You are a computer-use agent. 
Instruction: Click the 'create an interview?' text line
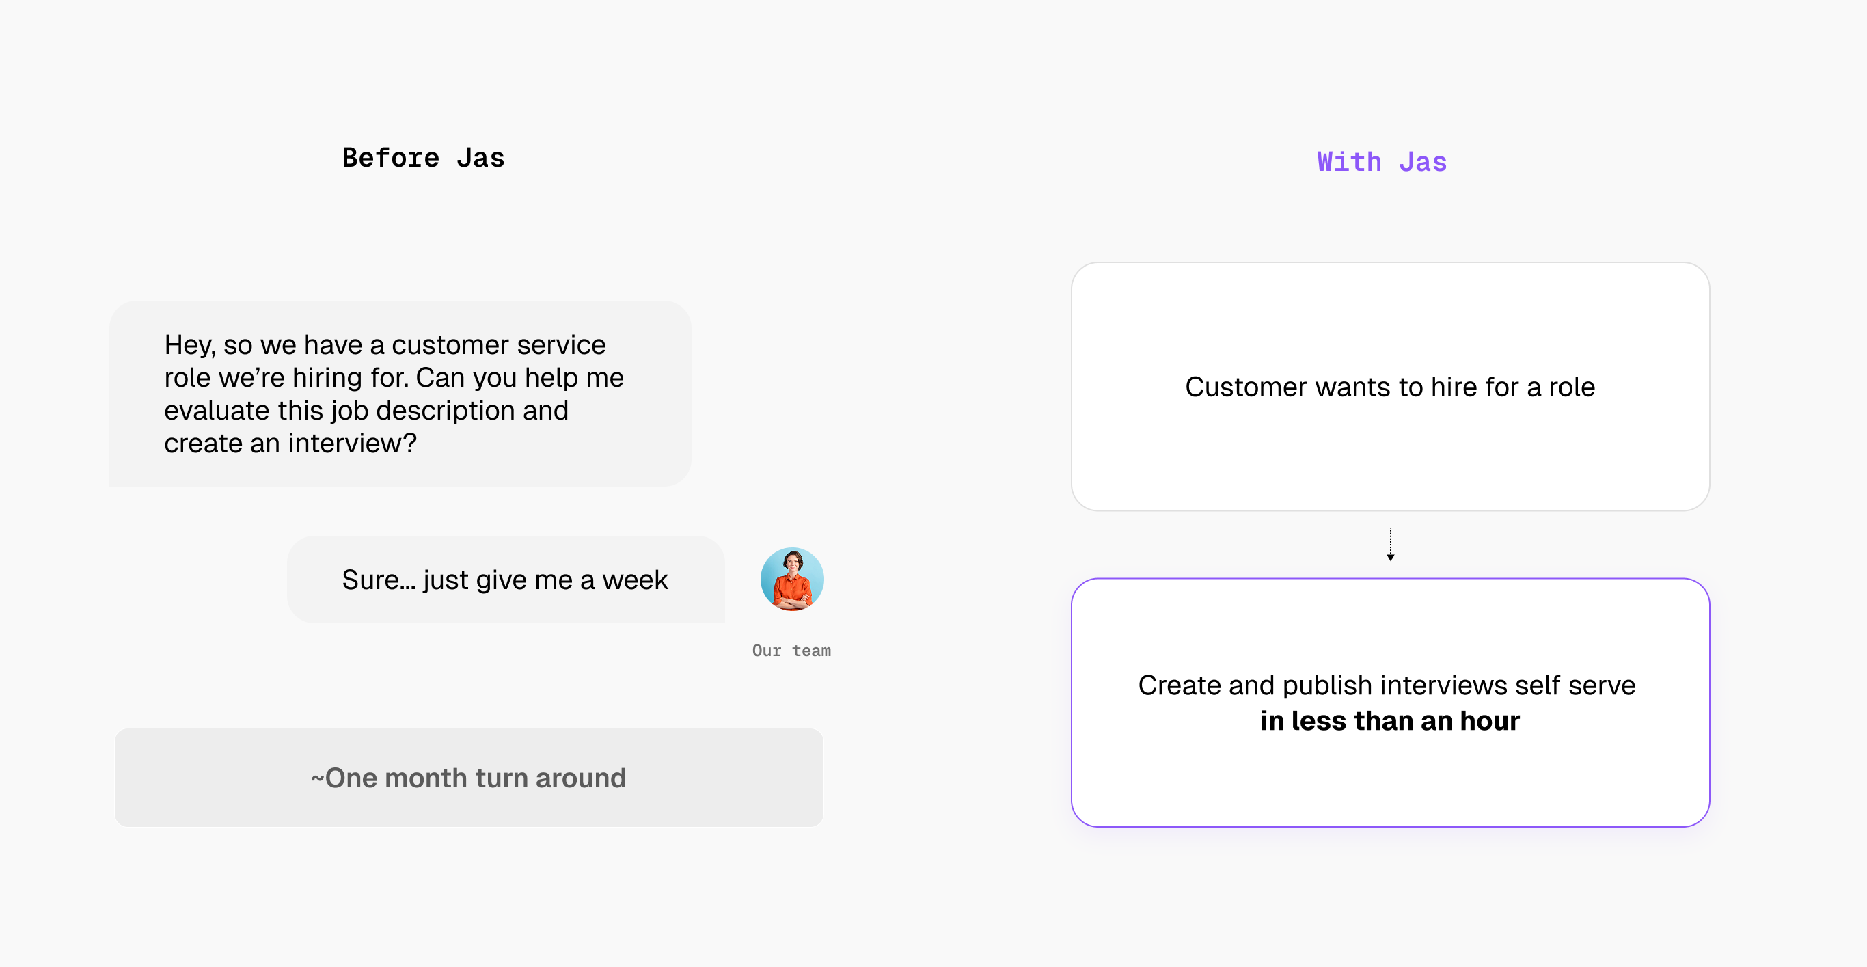tap(290, 443)
